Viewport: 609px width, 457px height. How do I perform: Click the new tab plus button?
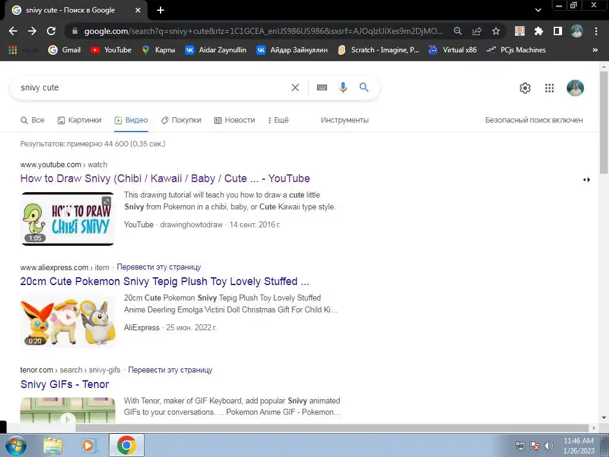point(161,10)
